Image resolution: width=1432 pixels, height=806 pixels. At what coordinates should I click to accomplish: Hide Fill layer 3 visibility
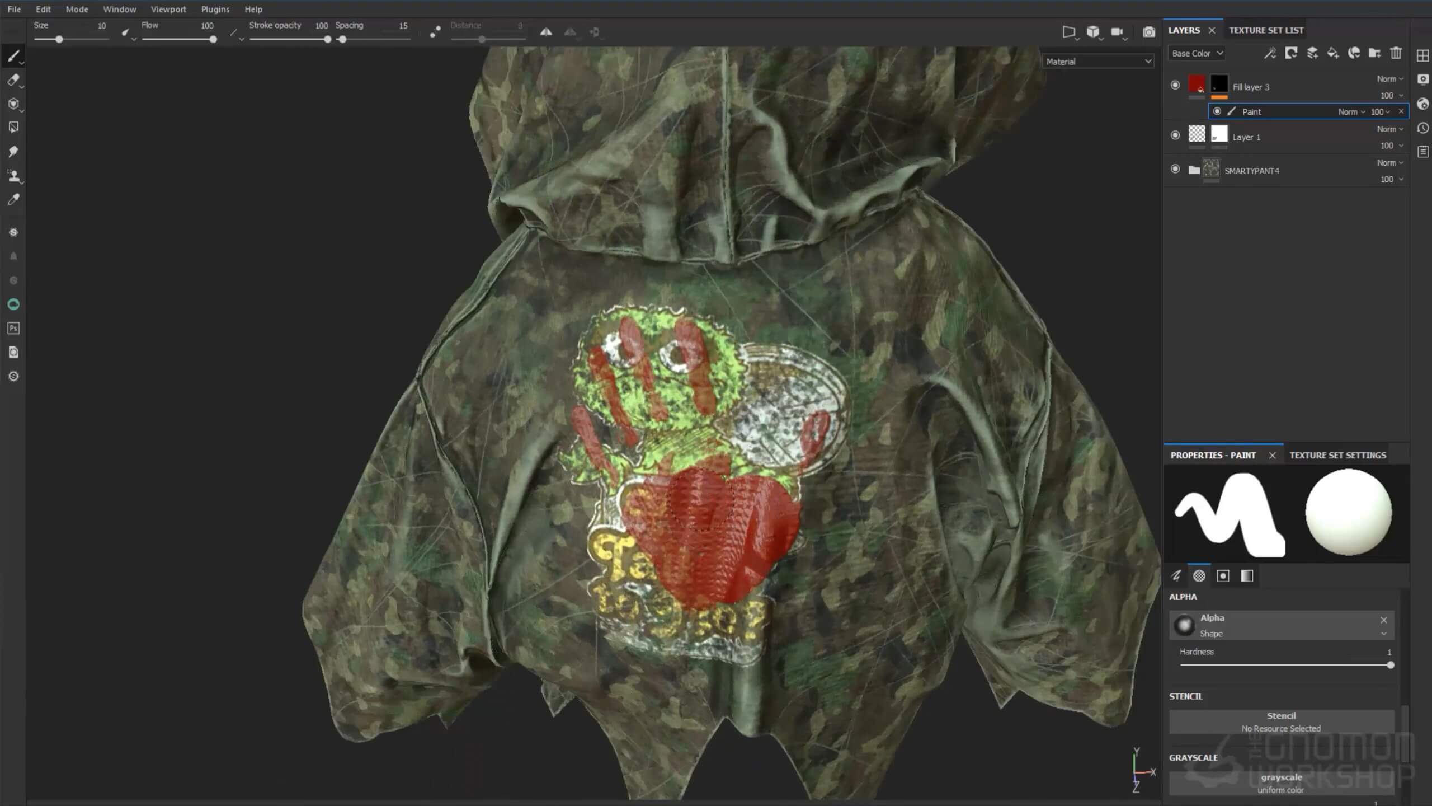(1175, 85)
